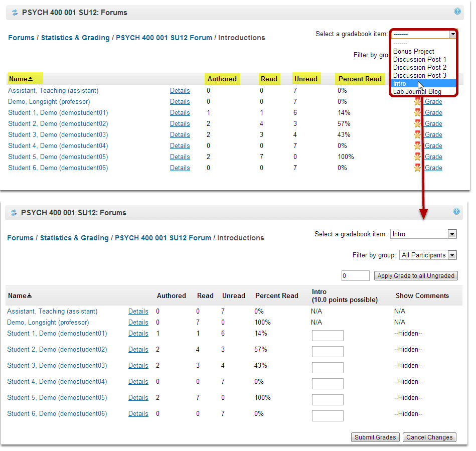Click Intro grade field for Student 2
Screen dimensions: 476x451
tap(328, 352)
